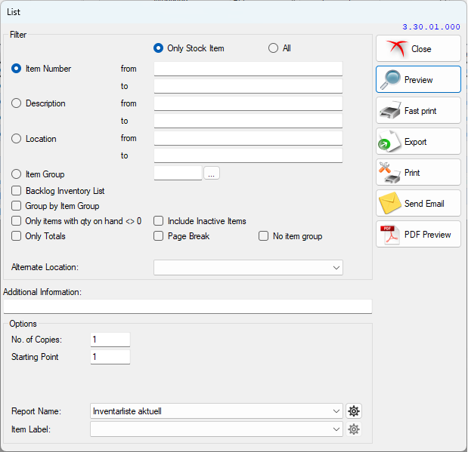Click the Item Group code field
Image resolution: width=468 pixels, height=452 pixels.
[178, 173]
